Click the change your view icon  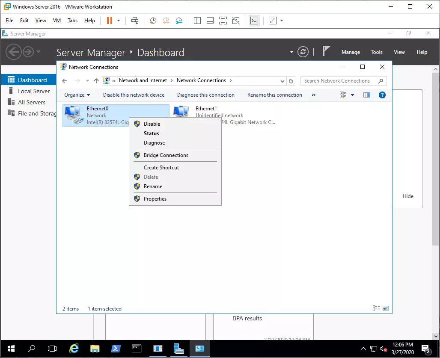(343, 95)
